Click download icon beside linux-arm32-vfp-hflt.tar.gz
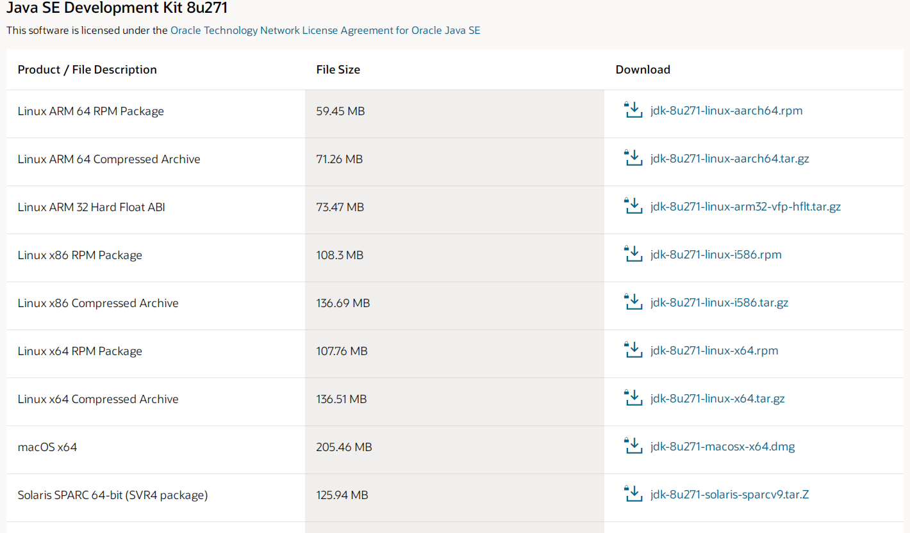 (633, 206)
